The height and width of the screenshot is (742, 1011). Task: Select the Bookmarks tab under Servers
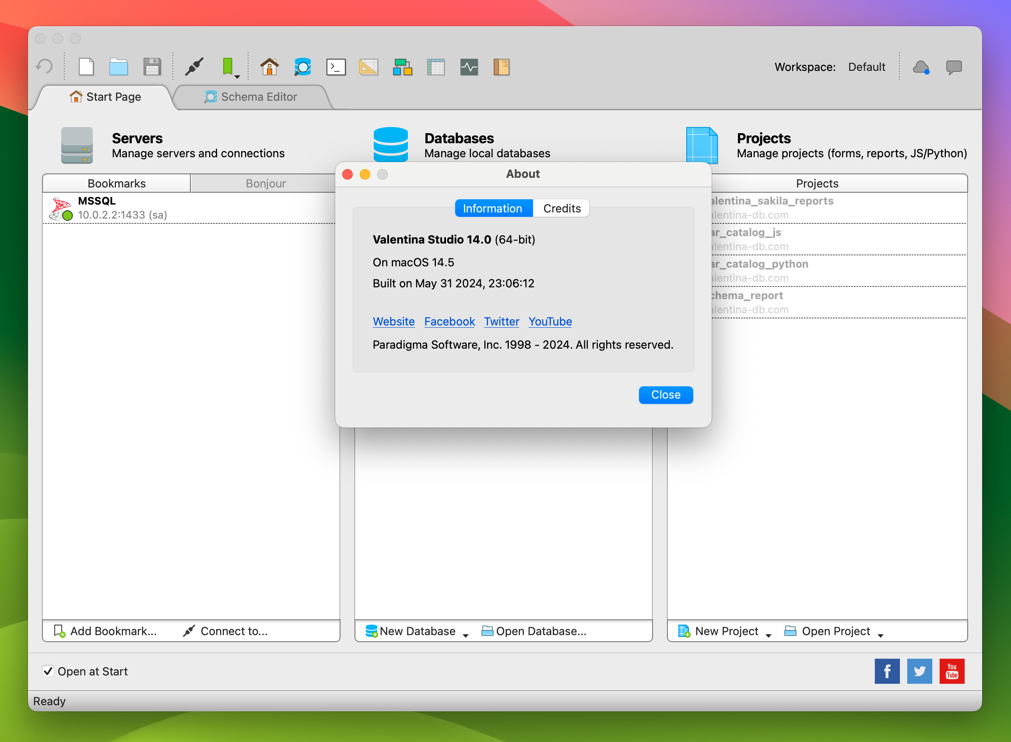click(x=117, y=183)
